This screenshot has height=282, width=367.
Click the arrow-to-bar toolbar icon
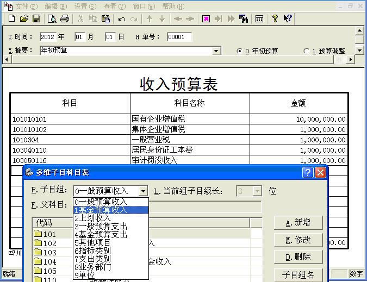pyautogui.click(x=218, y=18)
